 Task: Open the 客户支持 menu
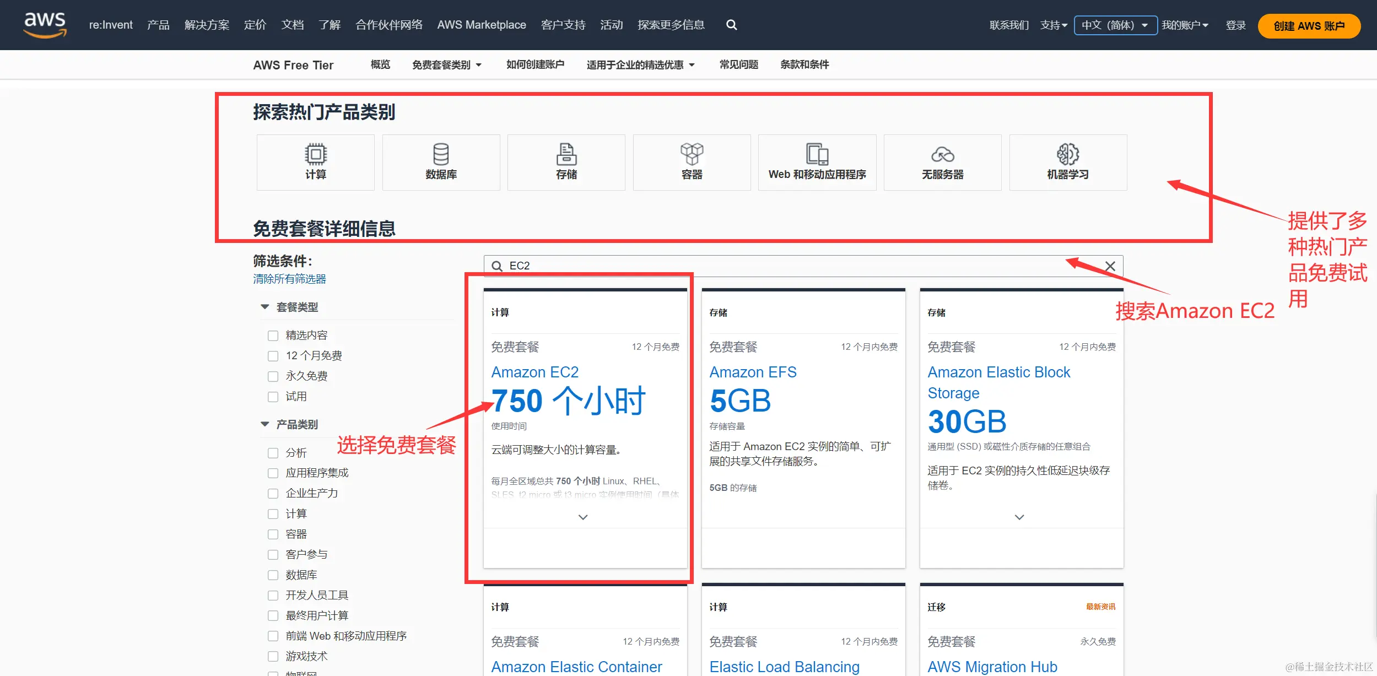563,25
